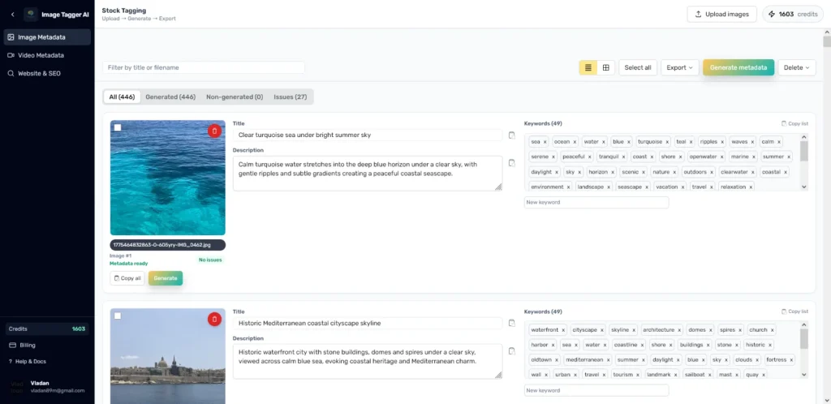This screenshot has height=404, width=831.
Task: Remove the 'tranquil' keyword tag
Action: coord(622,157)
